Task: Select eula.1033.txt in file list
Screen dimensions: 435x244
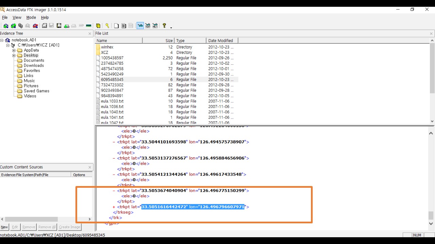Action: point(167,101)
